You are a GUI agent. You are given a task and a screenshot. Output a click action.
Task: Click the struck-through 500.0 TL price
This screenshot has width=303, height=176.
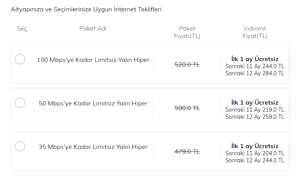187,108
